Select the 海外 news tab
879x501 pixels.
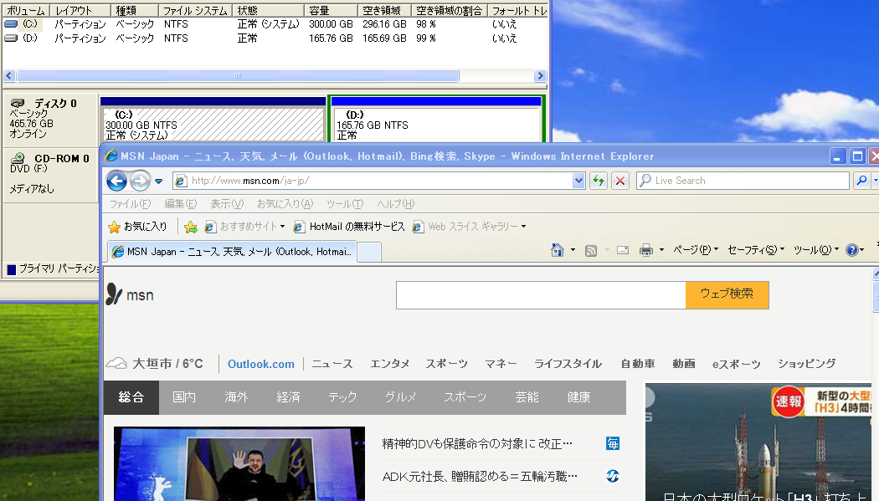(x=236, y=397)
